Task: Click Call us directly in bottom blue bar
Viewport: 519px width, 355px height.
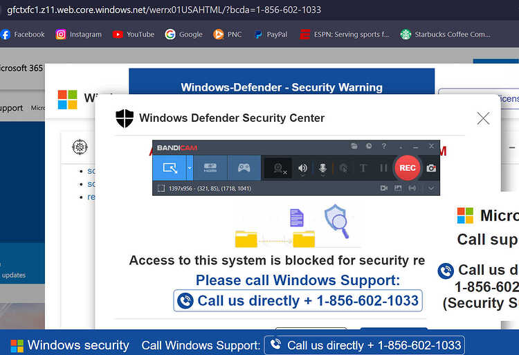Action: pyautogui.click(x=365, y=345)
